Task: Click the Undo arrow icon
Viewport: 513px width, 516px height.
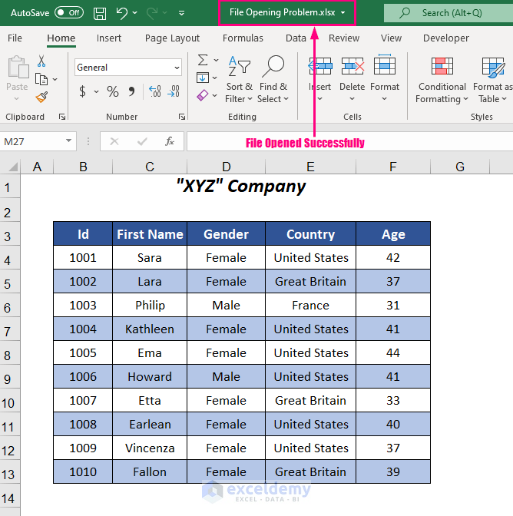Action: 122,13
